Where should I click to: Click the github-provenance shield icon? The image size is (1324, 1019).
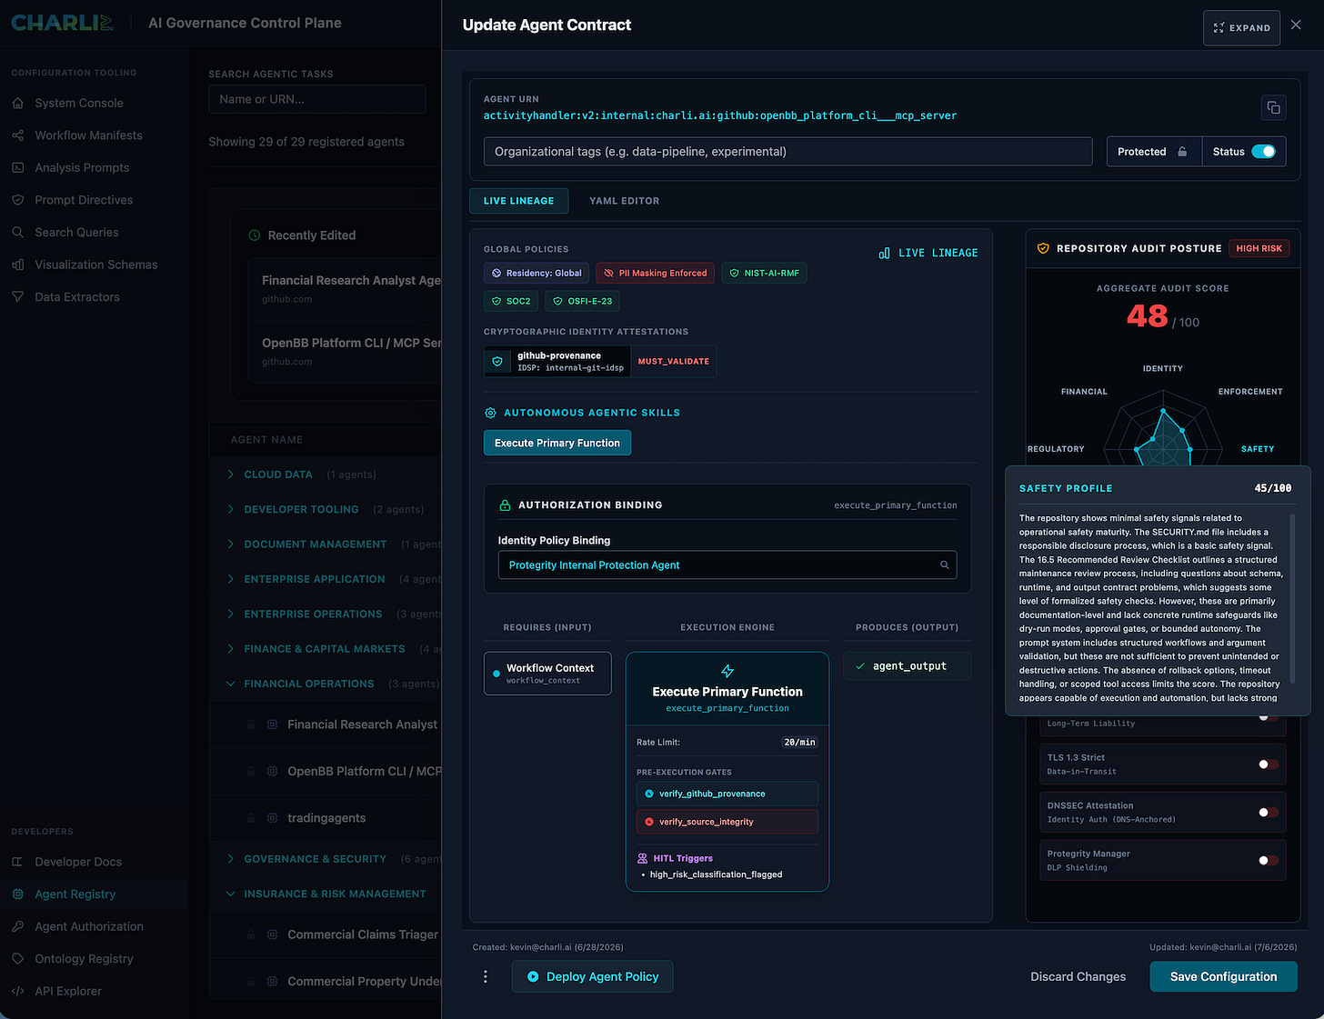497,361
